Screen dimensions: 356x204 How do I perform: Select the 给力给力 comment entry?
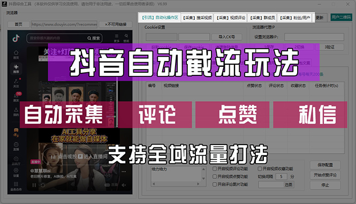click(159, 169)
